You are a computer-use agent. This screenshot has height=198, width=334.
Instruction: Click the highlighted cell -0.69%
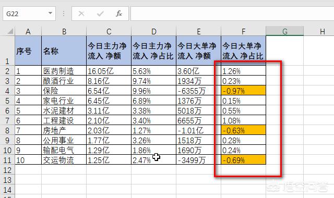click(x=244, y=160)
